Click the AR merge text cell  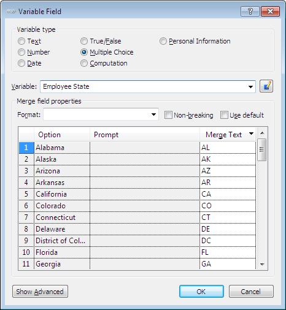point(228,183)
